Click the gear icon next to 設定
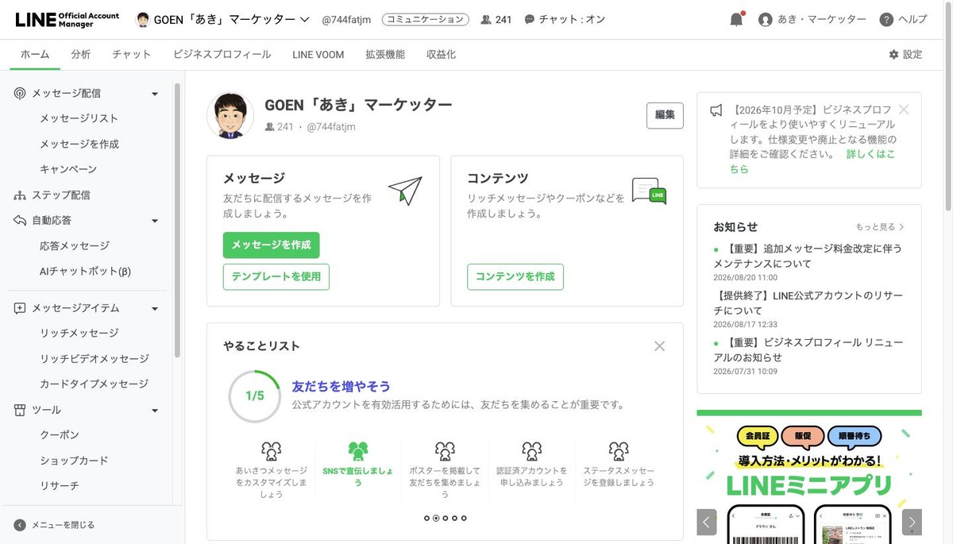This screenshot has height=544, width=953. point(893,54)
